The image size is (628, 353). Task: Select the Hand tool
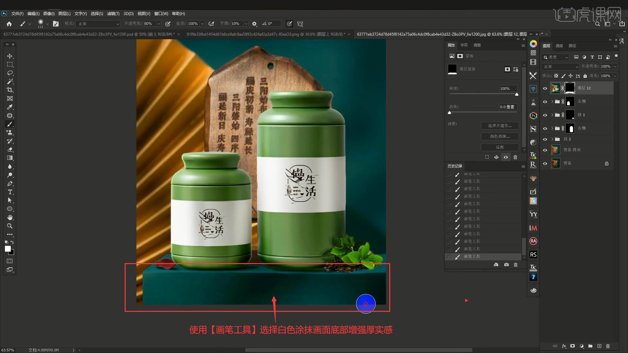click(x=10, y=217)
